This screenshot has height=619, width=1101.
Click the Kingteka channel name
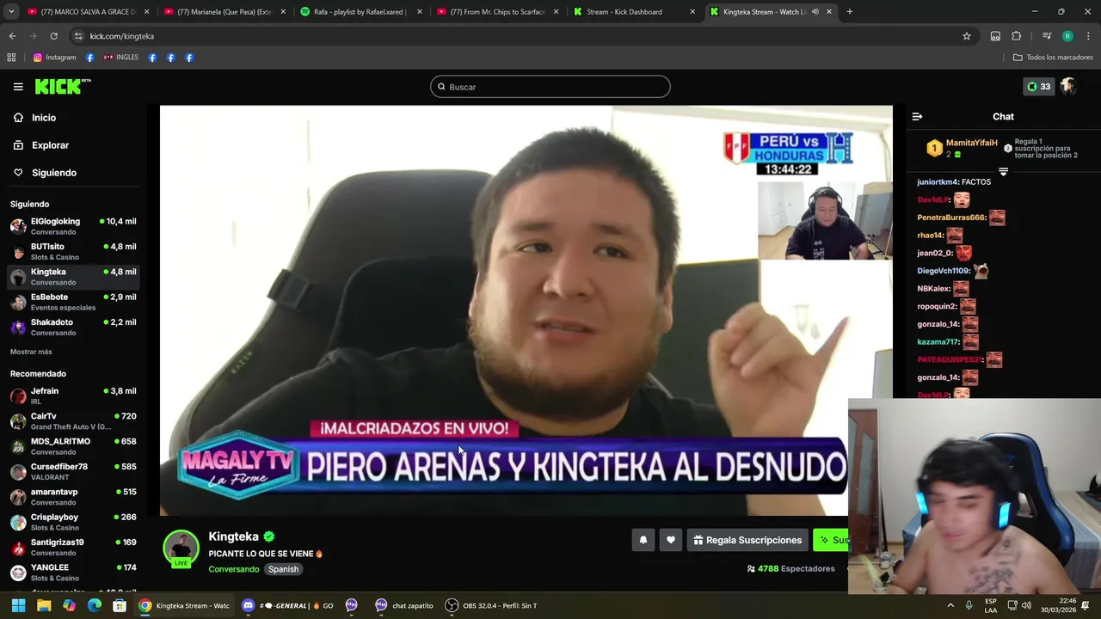coord(233,536)
